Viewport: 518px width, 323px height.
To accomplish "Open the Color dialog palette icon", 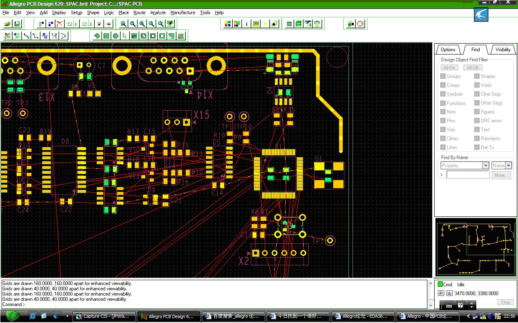I will (x=228, y=24).
